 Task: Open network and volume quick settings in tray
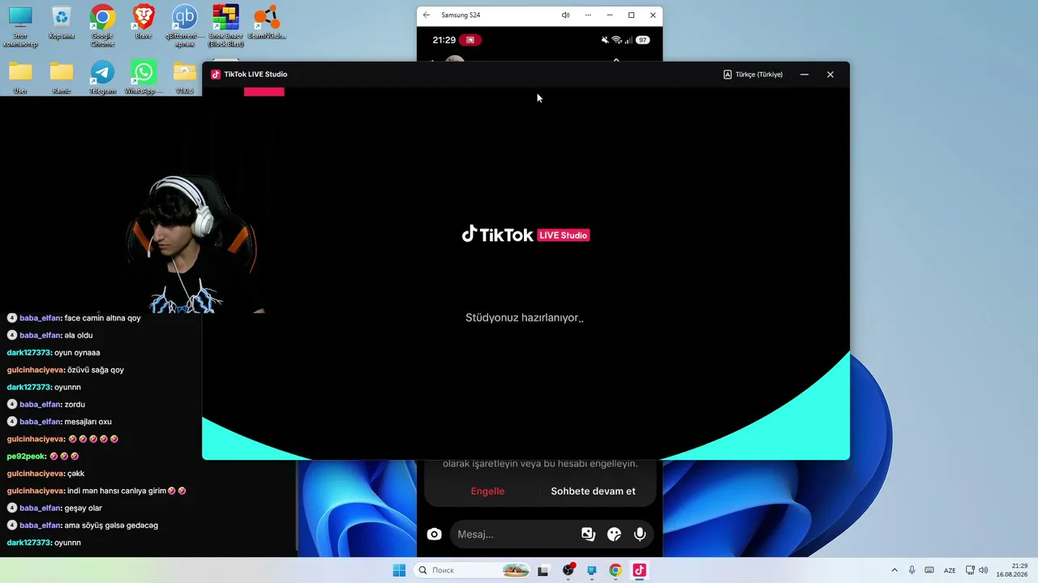coord(977,570)
